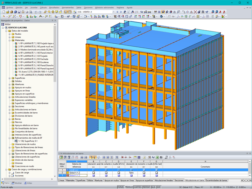Click the view in X direction icon
The height and width of the screenshot is (189, 252).
[x=136, y=16]
